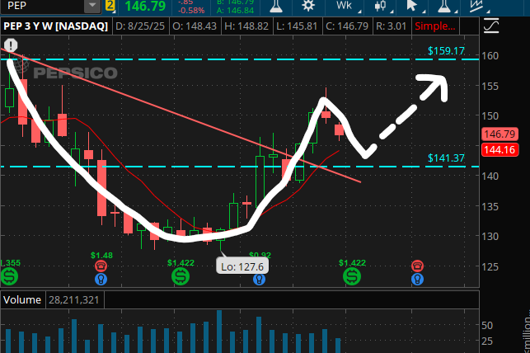The height and width of the screenshot is (353, 530).
Task: Click the D: 8/25/25 date field
Action: (140, 26)
